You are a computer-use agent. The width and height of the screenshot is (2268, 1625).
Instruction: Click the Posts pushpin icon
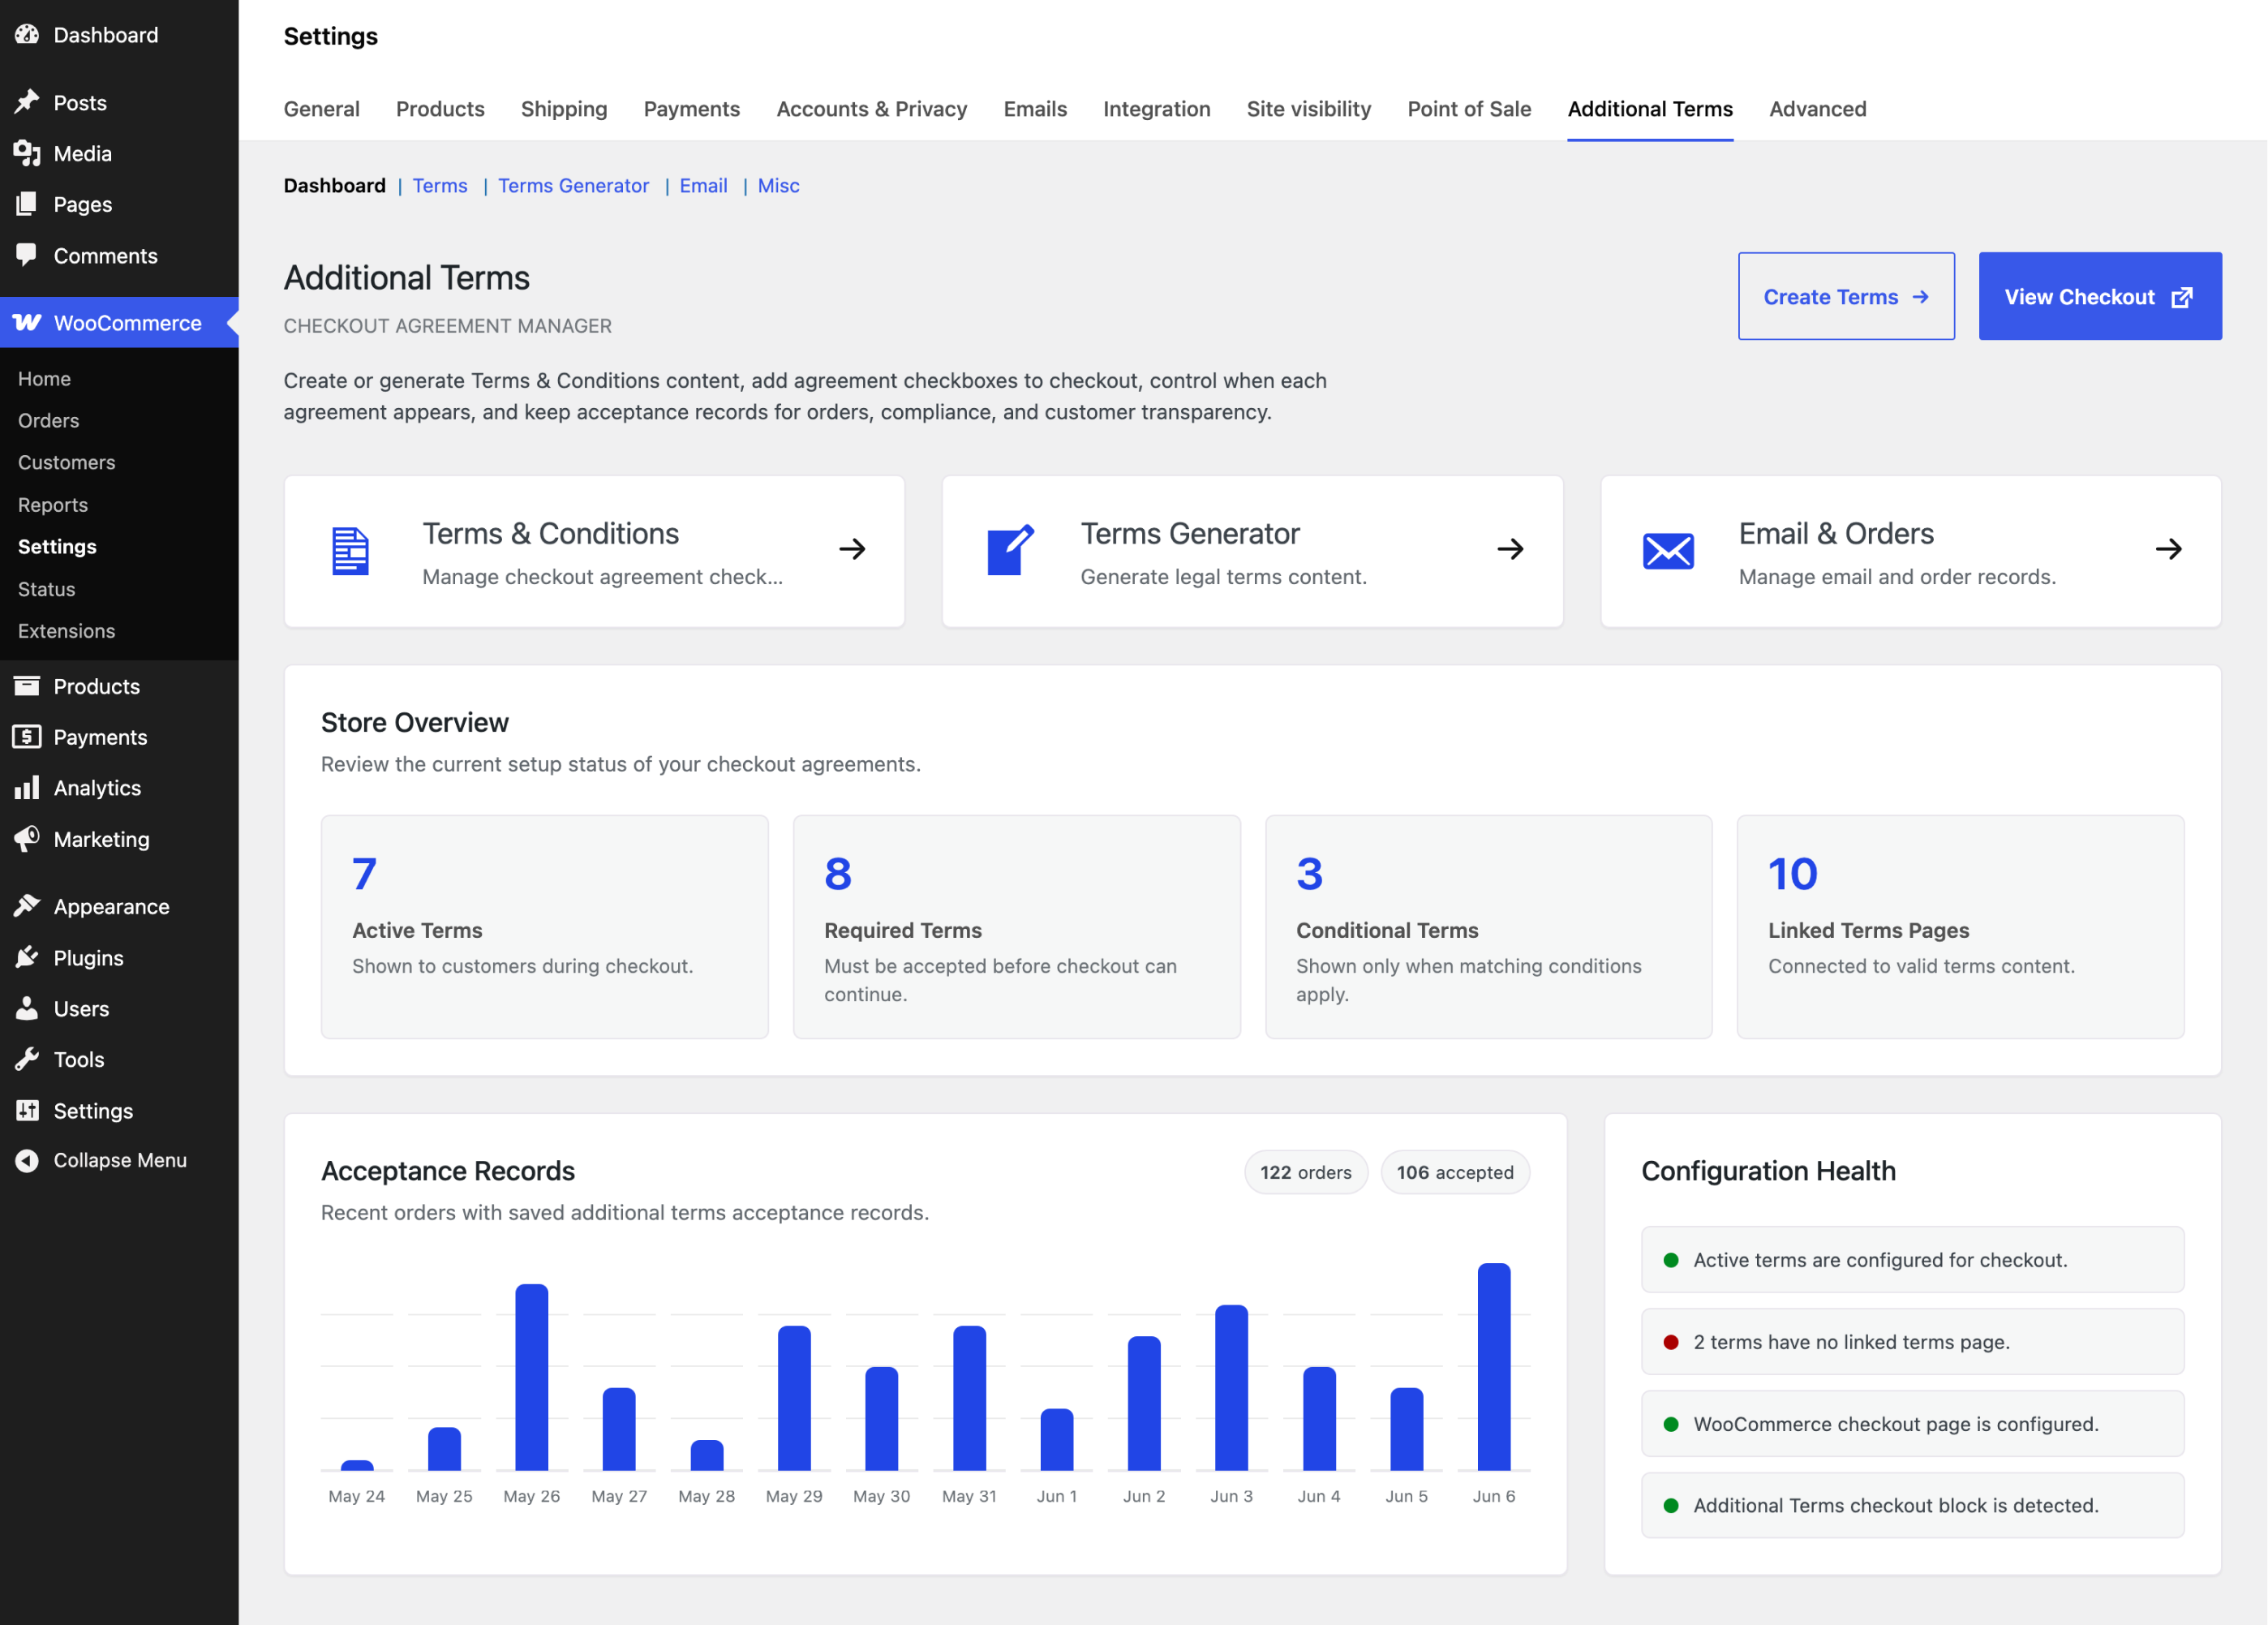(x=27, y=102)
